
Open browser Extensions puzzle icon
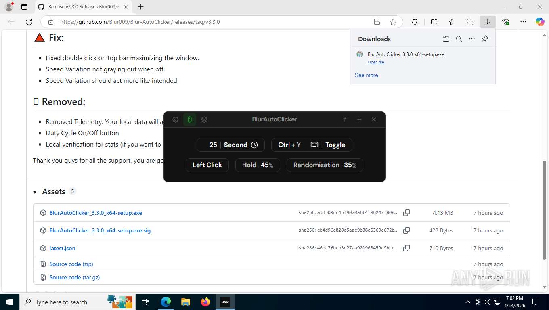pos(415,22)
